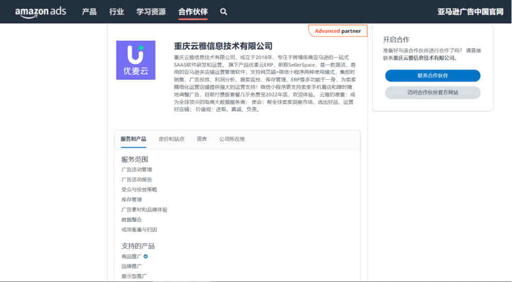Switch to the 公司所在地 tab
512x282 pixels.
coord(232,139)
